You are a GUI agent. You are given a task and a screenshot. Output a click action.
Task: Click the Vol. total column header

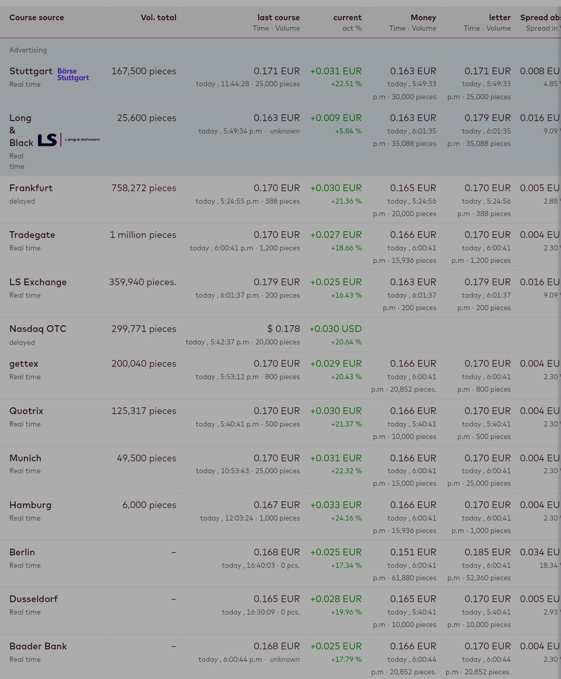click(x=158, y=18)
